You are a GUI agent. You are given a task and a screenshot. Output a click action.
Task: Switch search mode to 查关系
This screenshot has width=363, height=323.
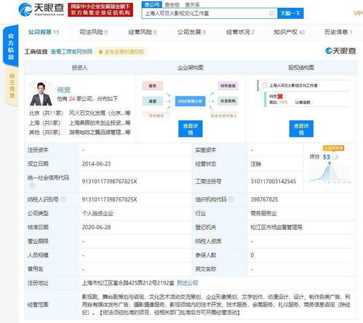192,4
